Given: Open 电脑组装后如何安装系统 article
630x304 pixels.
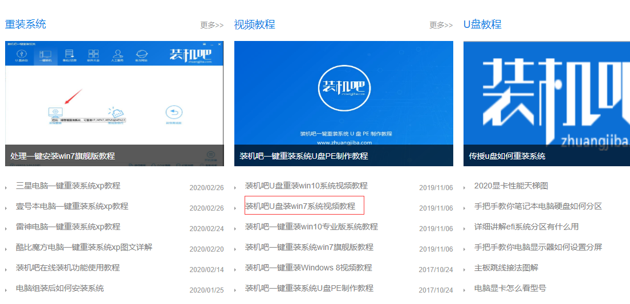Looking at the screenshot, I should [60, 288].
